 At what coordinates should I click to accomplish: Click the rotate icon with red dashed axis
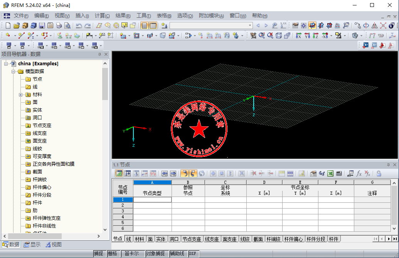tap(366, 25)
